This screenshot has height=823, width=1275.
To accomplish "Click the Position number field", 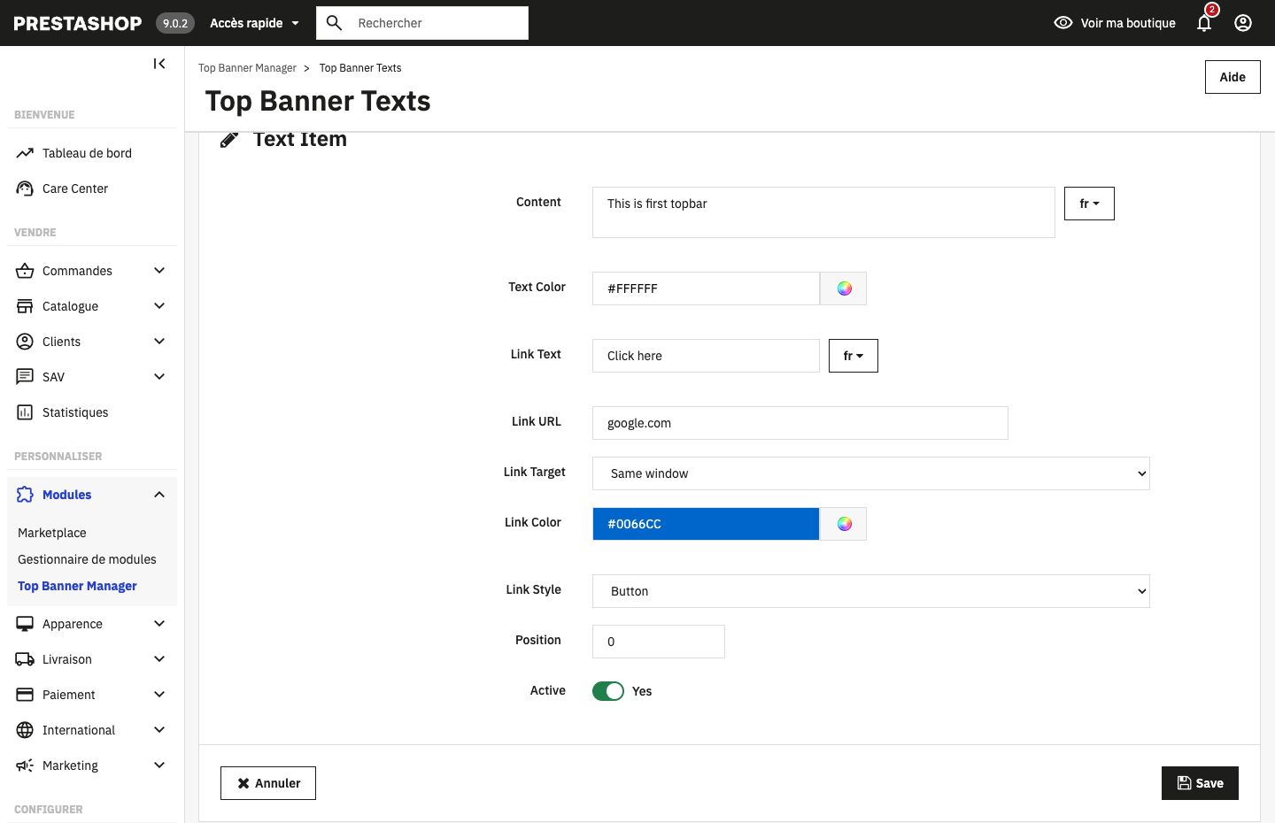I will tap(659, 642).
